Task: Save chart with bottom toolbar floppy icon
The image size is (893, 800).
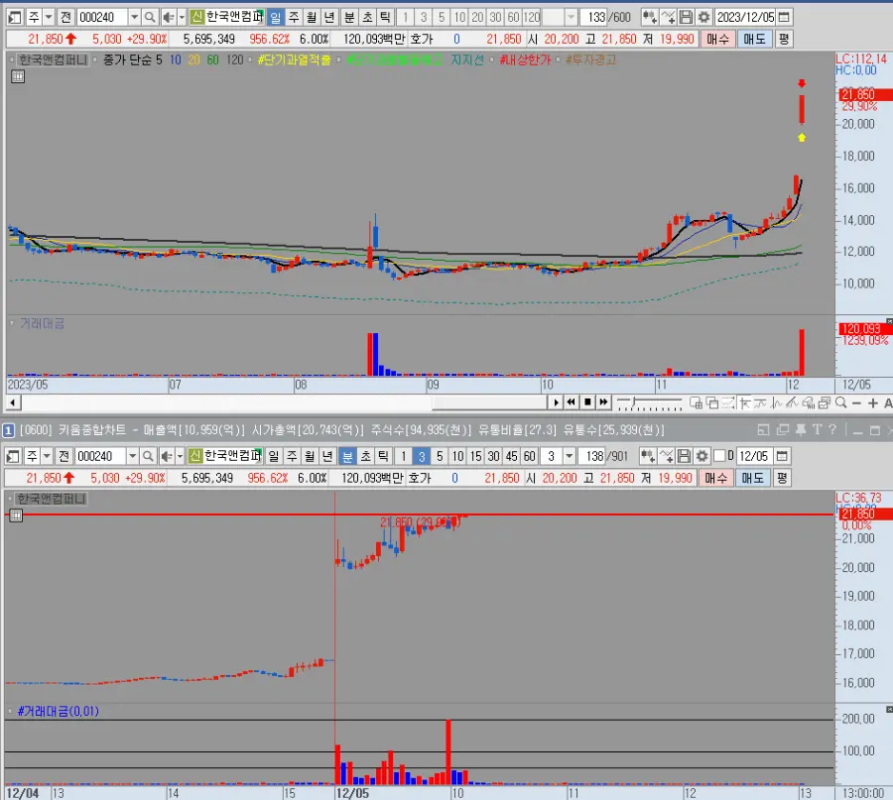Action: pyautogui.click(x=684, y=456)
